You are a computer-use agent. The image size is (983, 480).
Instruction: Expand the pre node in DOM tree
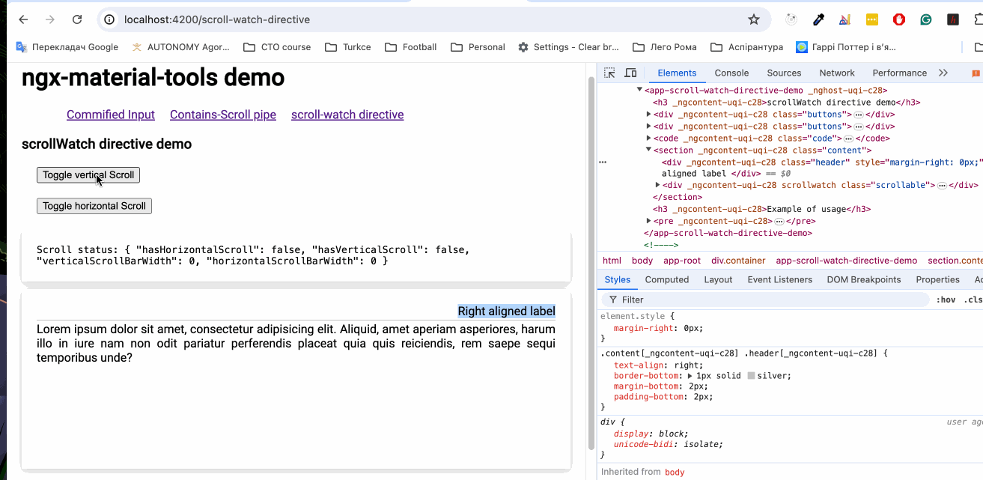point(648,221)
